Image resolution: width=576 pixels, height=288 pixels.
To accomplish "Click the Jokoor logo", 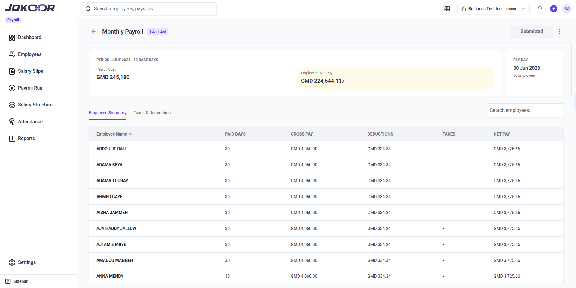I will (x=30, y=8).
